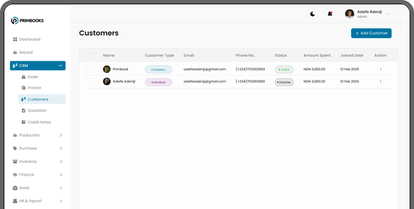Click the Production icon

(15, 135)
